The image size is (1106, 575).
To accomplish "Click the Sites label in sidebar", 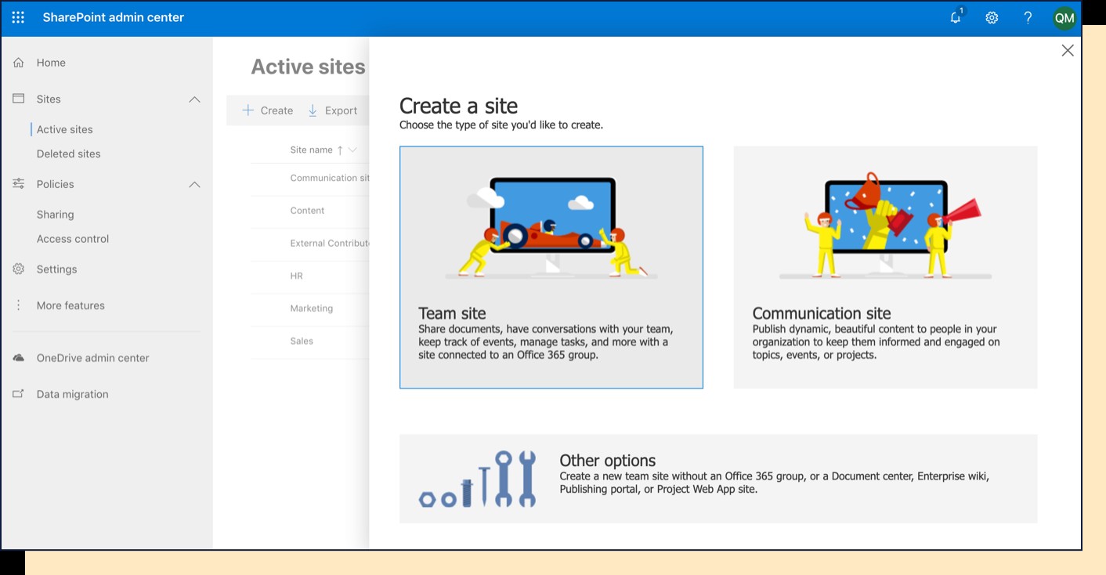I will tap(49, 99).
